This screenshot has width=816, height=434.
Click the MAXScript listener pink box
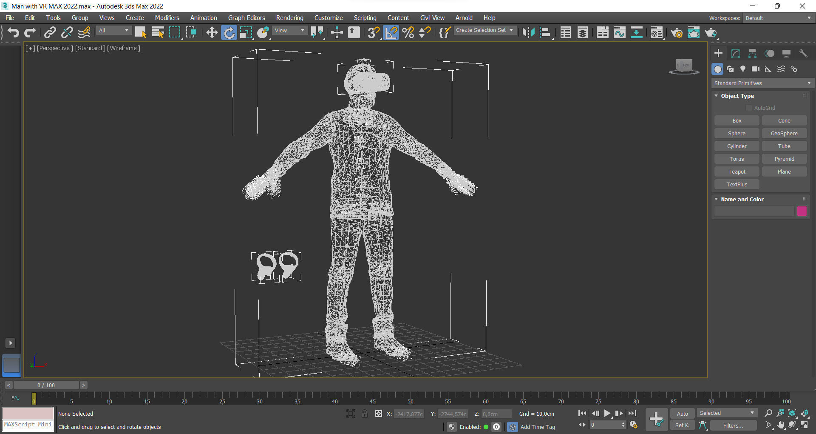(x=28, y=413)
